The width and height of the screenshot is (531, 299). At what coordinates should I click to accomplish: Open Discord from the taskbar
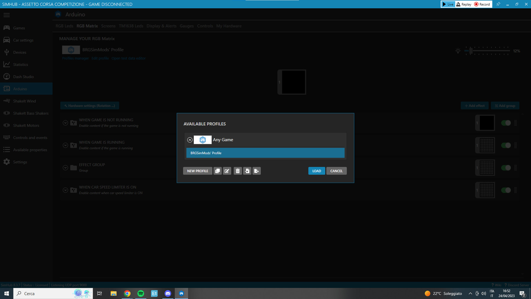coord(168,293)
